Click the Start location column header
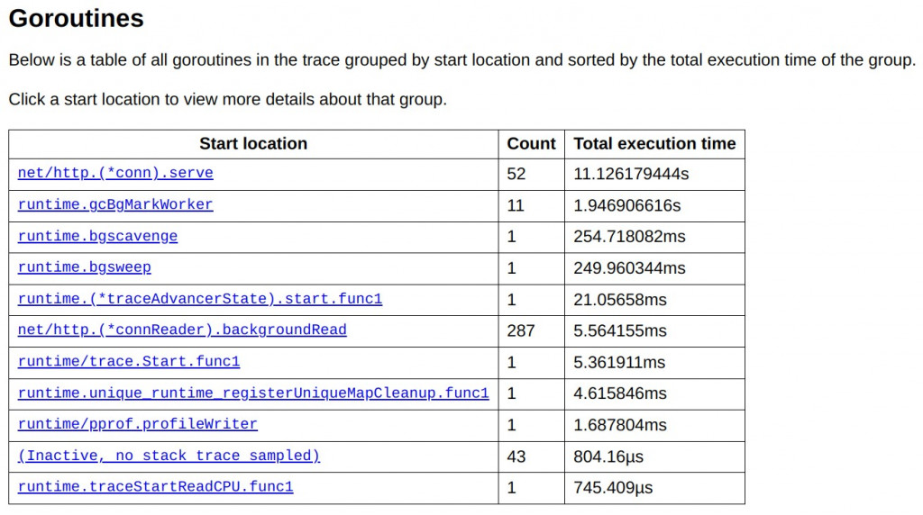The image size is (923, 515). [x=253, y=144]
